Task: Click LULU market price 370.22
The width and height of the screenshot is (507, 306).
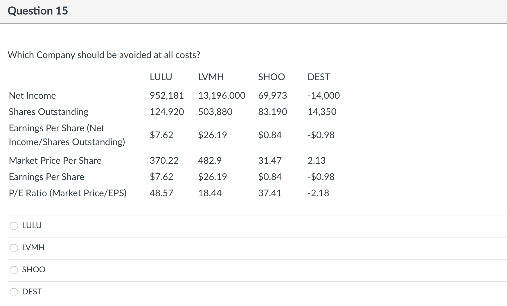Action: click(x=164, y=161)
